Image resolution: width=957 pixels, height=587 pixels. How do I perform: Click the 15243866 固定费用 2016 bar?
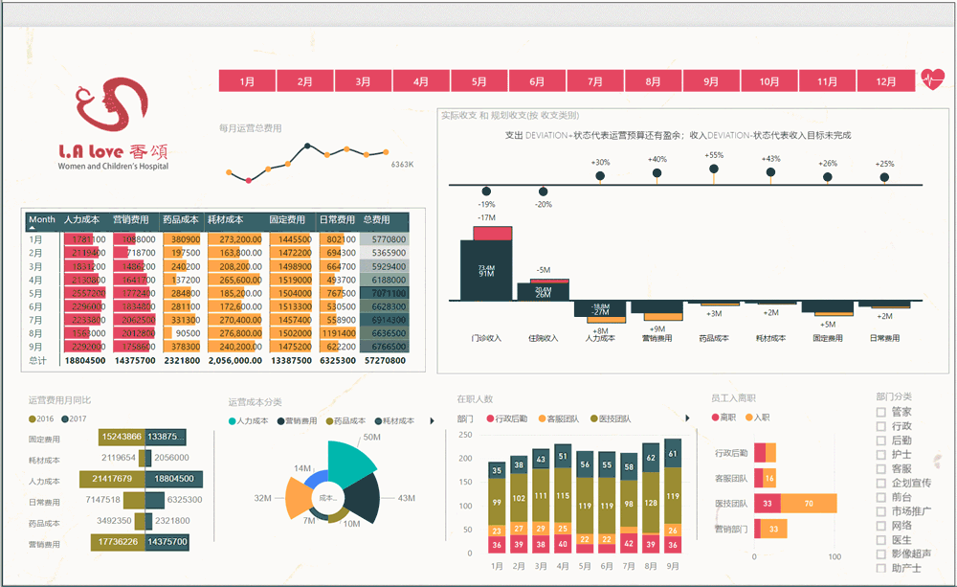[x=122, y=437]
